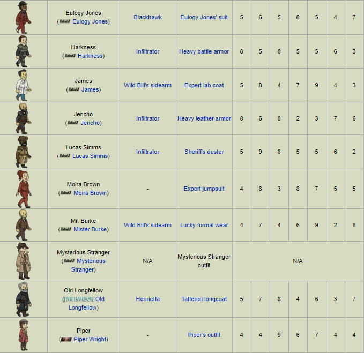This screenshot has height=353, width=364.
Task: Open the Lucas Simms character image
Action: pyautogui.click(x=24, y=152)
